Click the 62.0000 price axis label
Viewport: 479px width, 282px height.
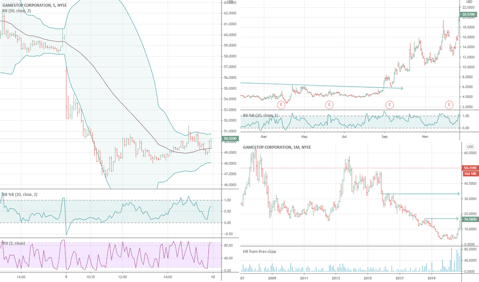pyautogui.click(x=231, y=13)
